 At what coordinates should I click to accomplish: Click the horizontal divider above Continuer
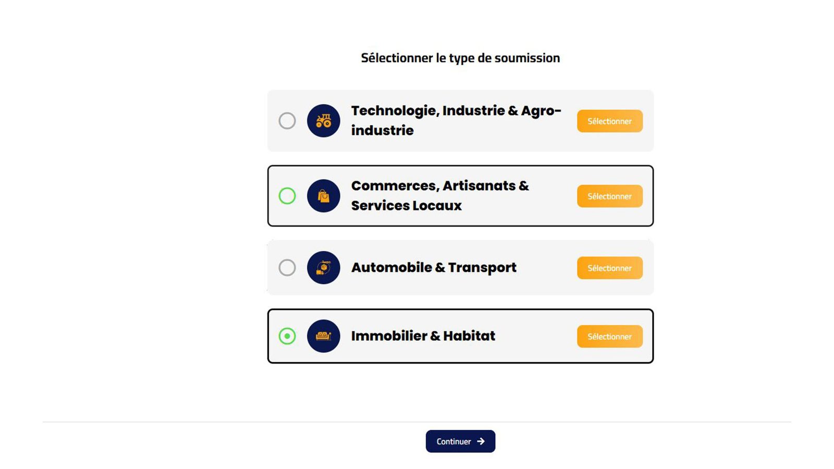coord(208,422)
